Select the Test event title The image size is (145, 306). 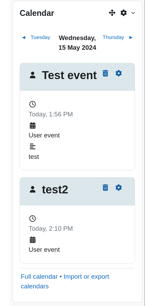pos(69,75)
